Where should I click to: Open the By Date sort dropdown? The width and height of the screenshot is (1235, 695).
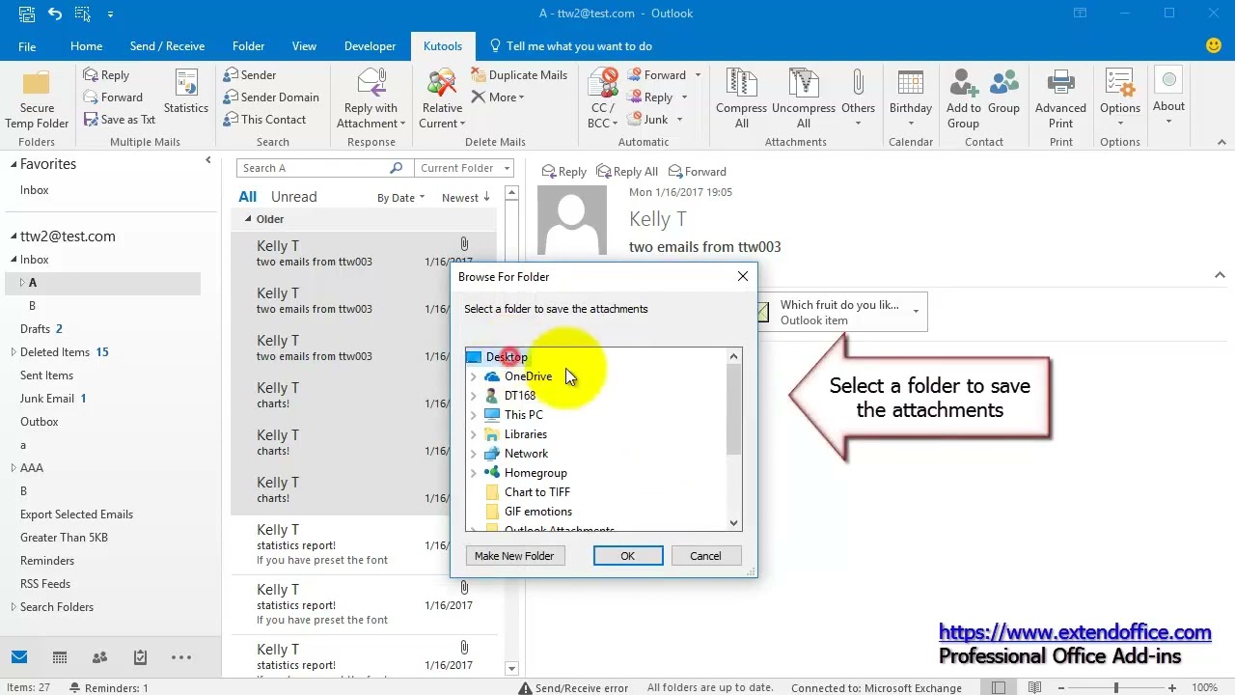click(x=400, y=198)
